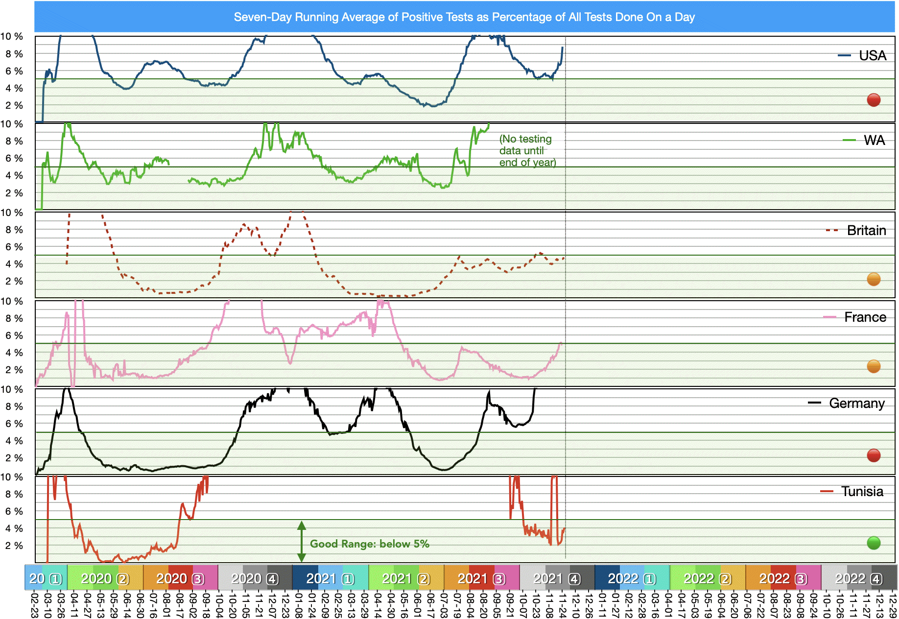Select the 2022 quarter 3 timeline segment

[783, 578]
